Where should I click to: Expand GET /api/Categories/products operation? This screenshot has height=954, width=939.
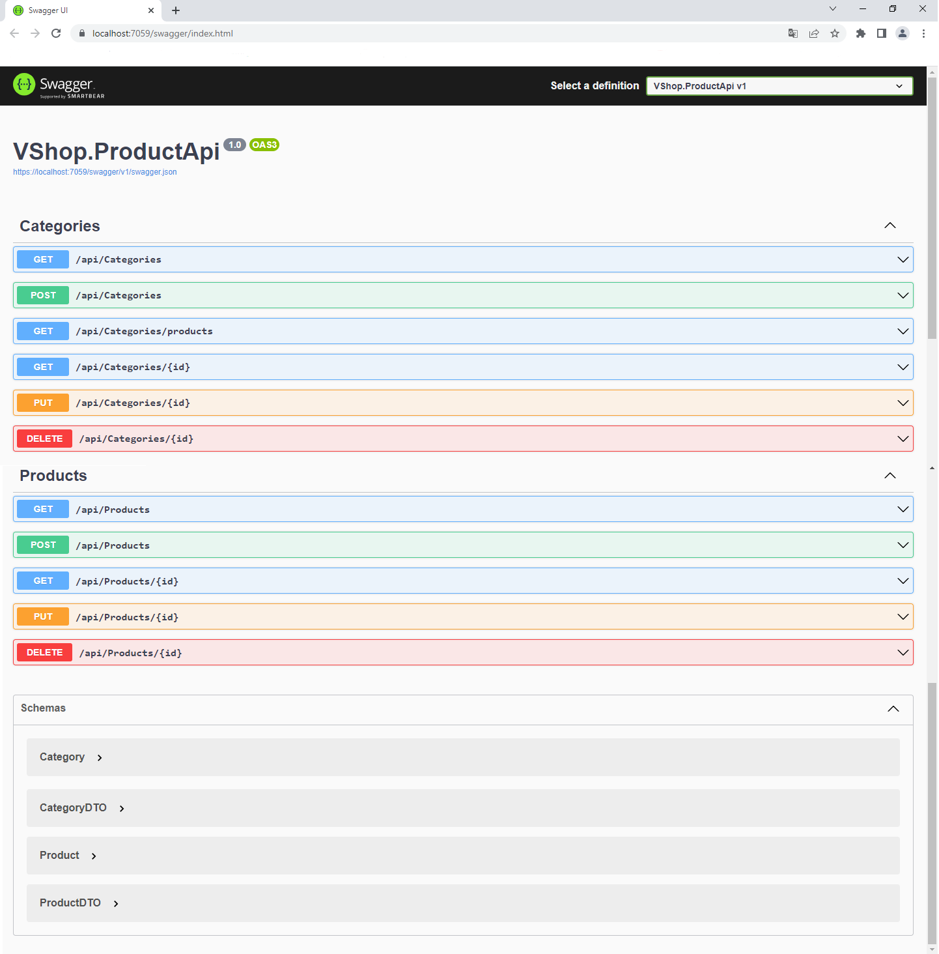(x=463, y=331)
